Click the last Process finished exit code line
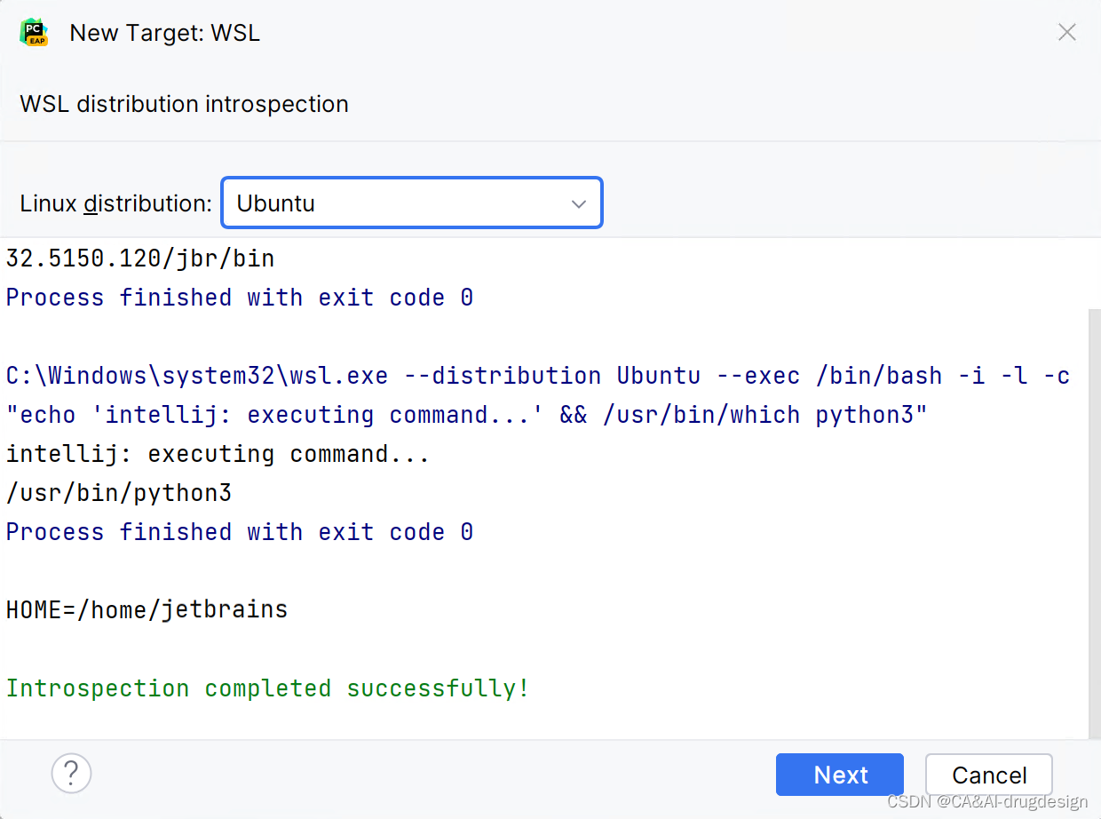Screen dimensions: 1101x819 [x=240, y=532]
